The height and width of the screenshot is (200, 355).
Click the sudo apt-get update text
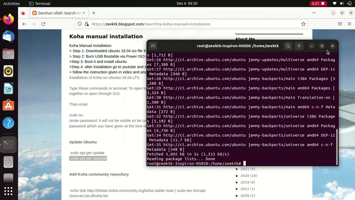pos(87,153)
